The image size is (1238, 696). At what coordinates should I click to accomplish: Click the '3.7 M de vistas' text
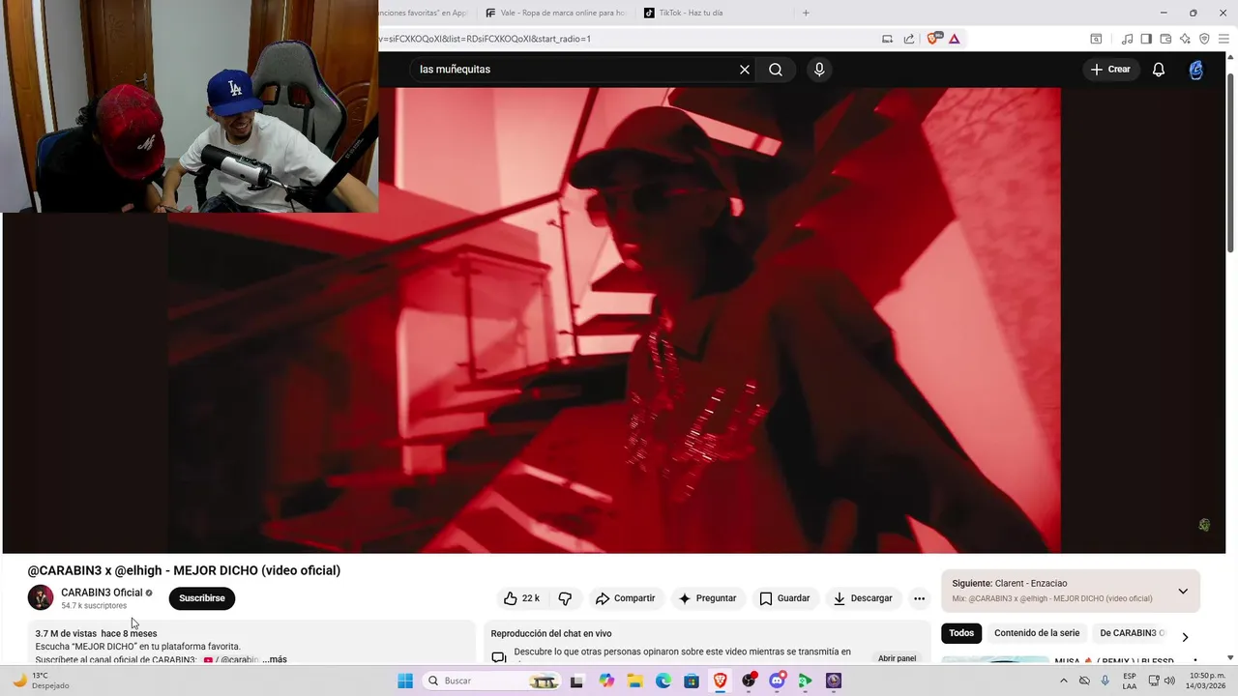click(x=66, y=634)
